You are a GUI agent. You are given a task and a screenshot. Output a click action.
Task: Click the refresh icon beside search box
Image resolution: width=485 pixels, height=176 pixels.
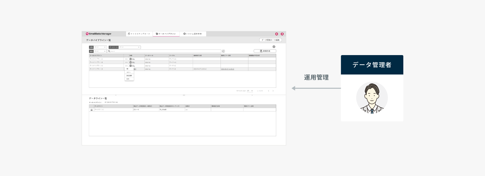[x=223, y=51]
